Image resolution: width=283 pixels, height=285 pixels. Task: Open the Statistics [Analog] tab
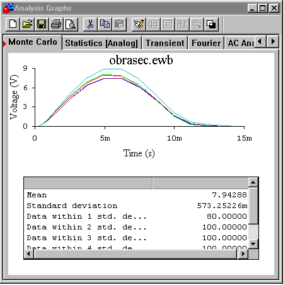click(101, 43)
